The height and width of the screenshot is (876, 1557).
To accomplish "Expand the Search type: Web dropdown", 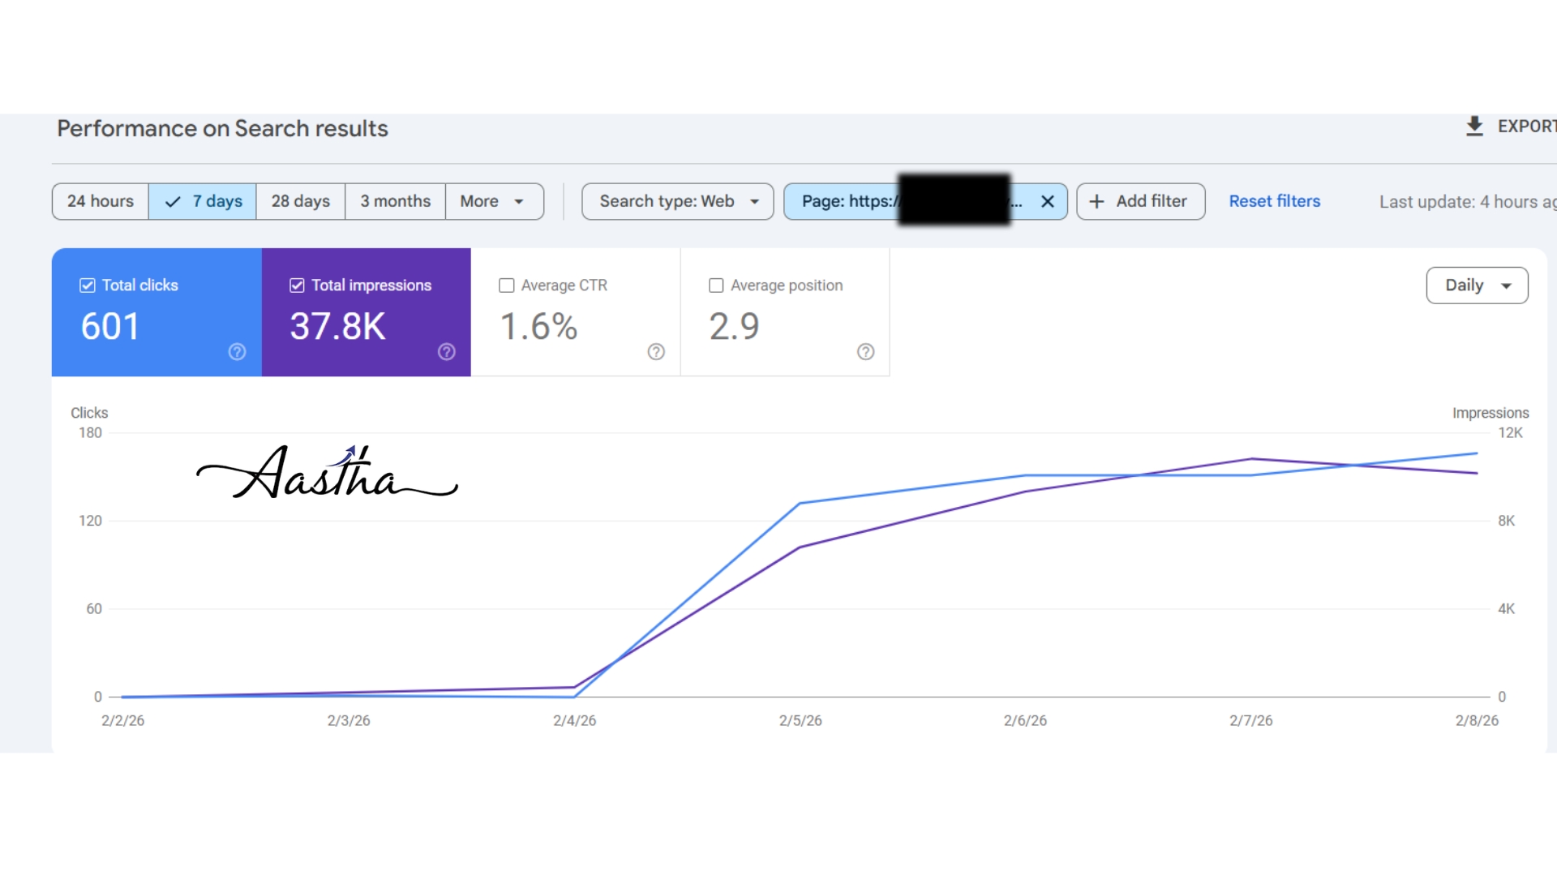I will click(x=677, y=201).
